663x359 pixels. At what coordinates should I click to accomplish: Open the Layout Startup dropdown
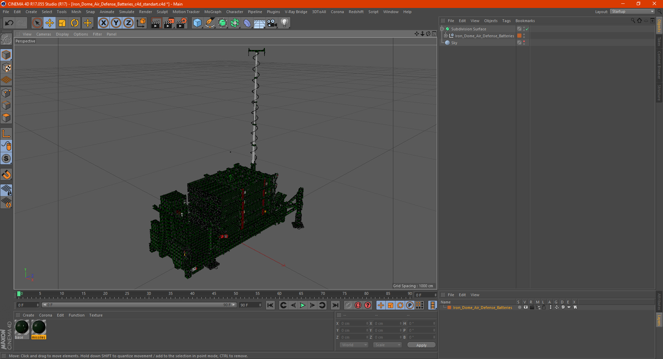tap(632, 11)
